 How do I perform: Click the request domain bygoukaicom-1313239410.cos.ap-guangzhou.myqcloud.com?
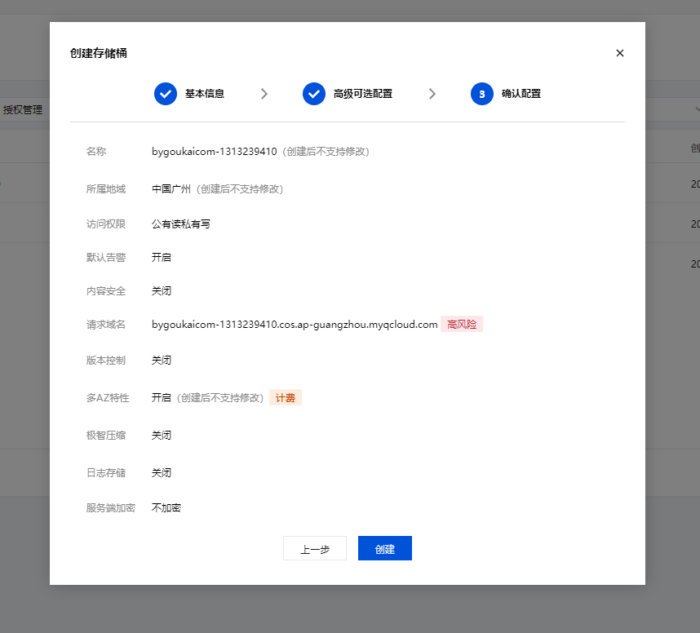295,325
